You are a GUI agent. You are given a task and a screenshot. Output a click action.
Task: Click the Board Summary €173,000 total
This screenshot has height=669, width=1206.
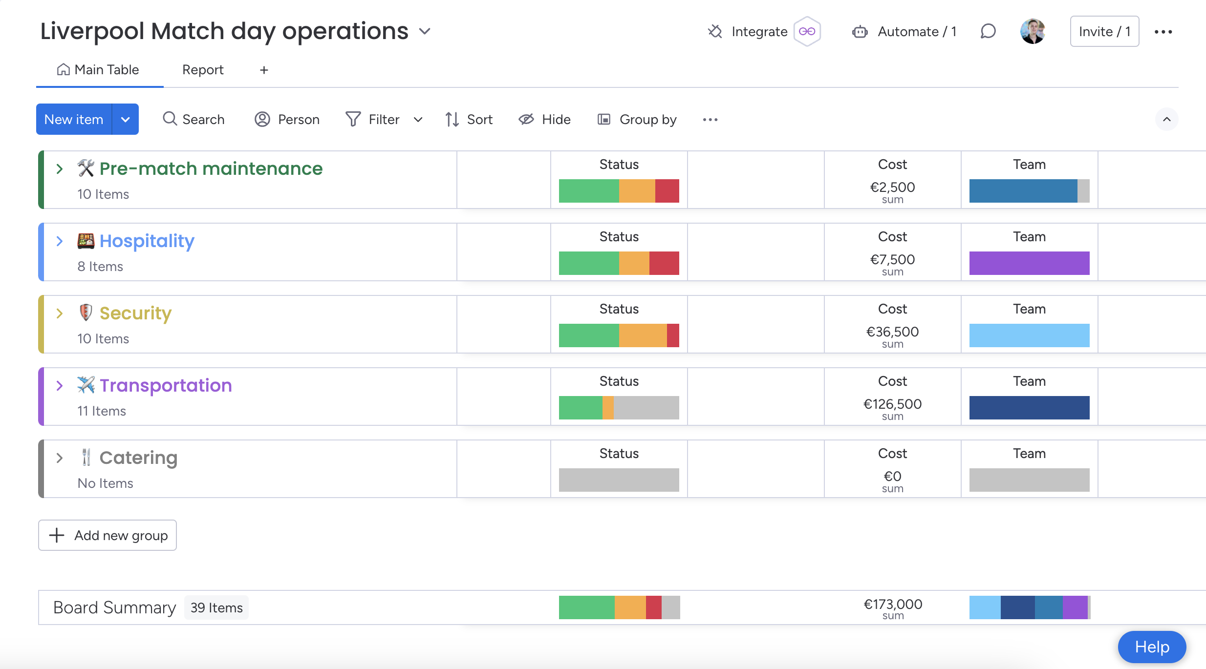click(x=893, y=605)
